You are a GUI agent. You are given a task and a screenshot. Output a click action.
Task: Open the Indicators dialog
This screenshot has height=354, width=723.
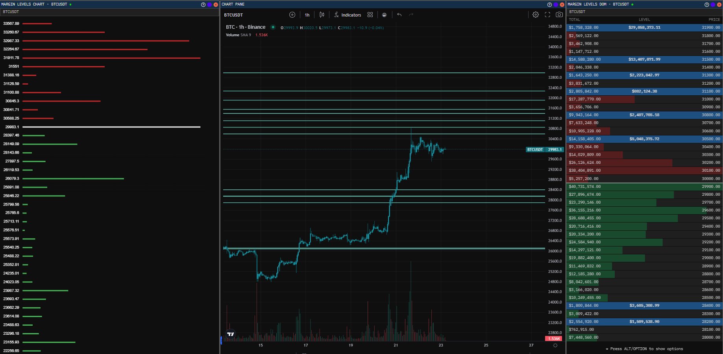click(348, 15)
